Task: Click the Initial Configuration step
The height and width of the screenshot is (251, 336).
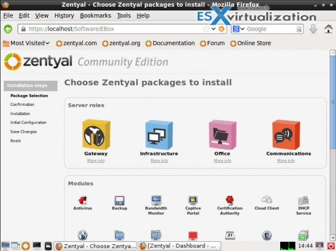Action: (28, 122)
